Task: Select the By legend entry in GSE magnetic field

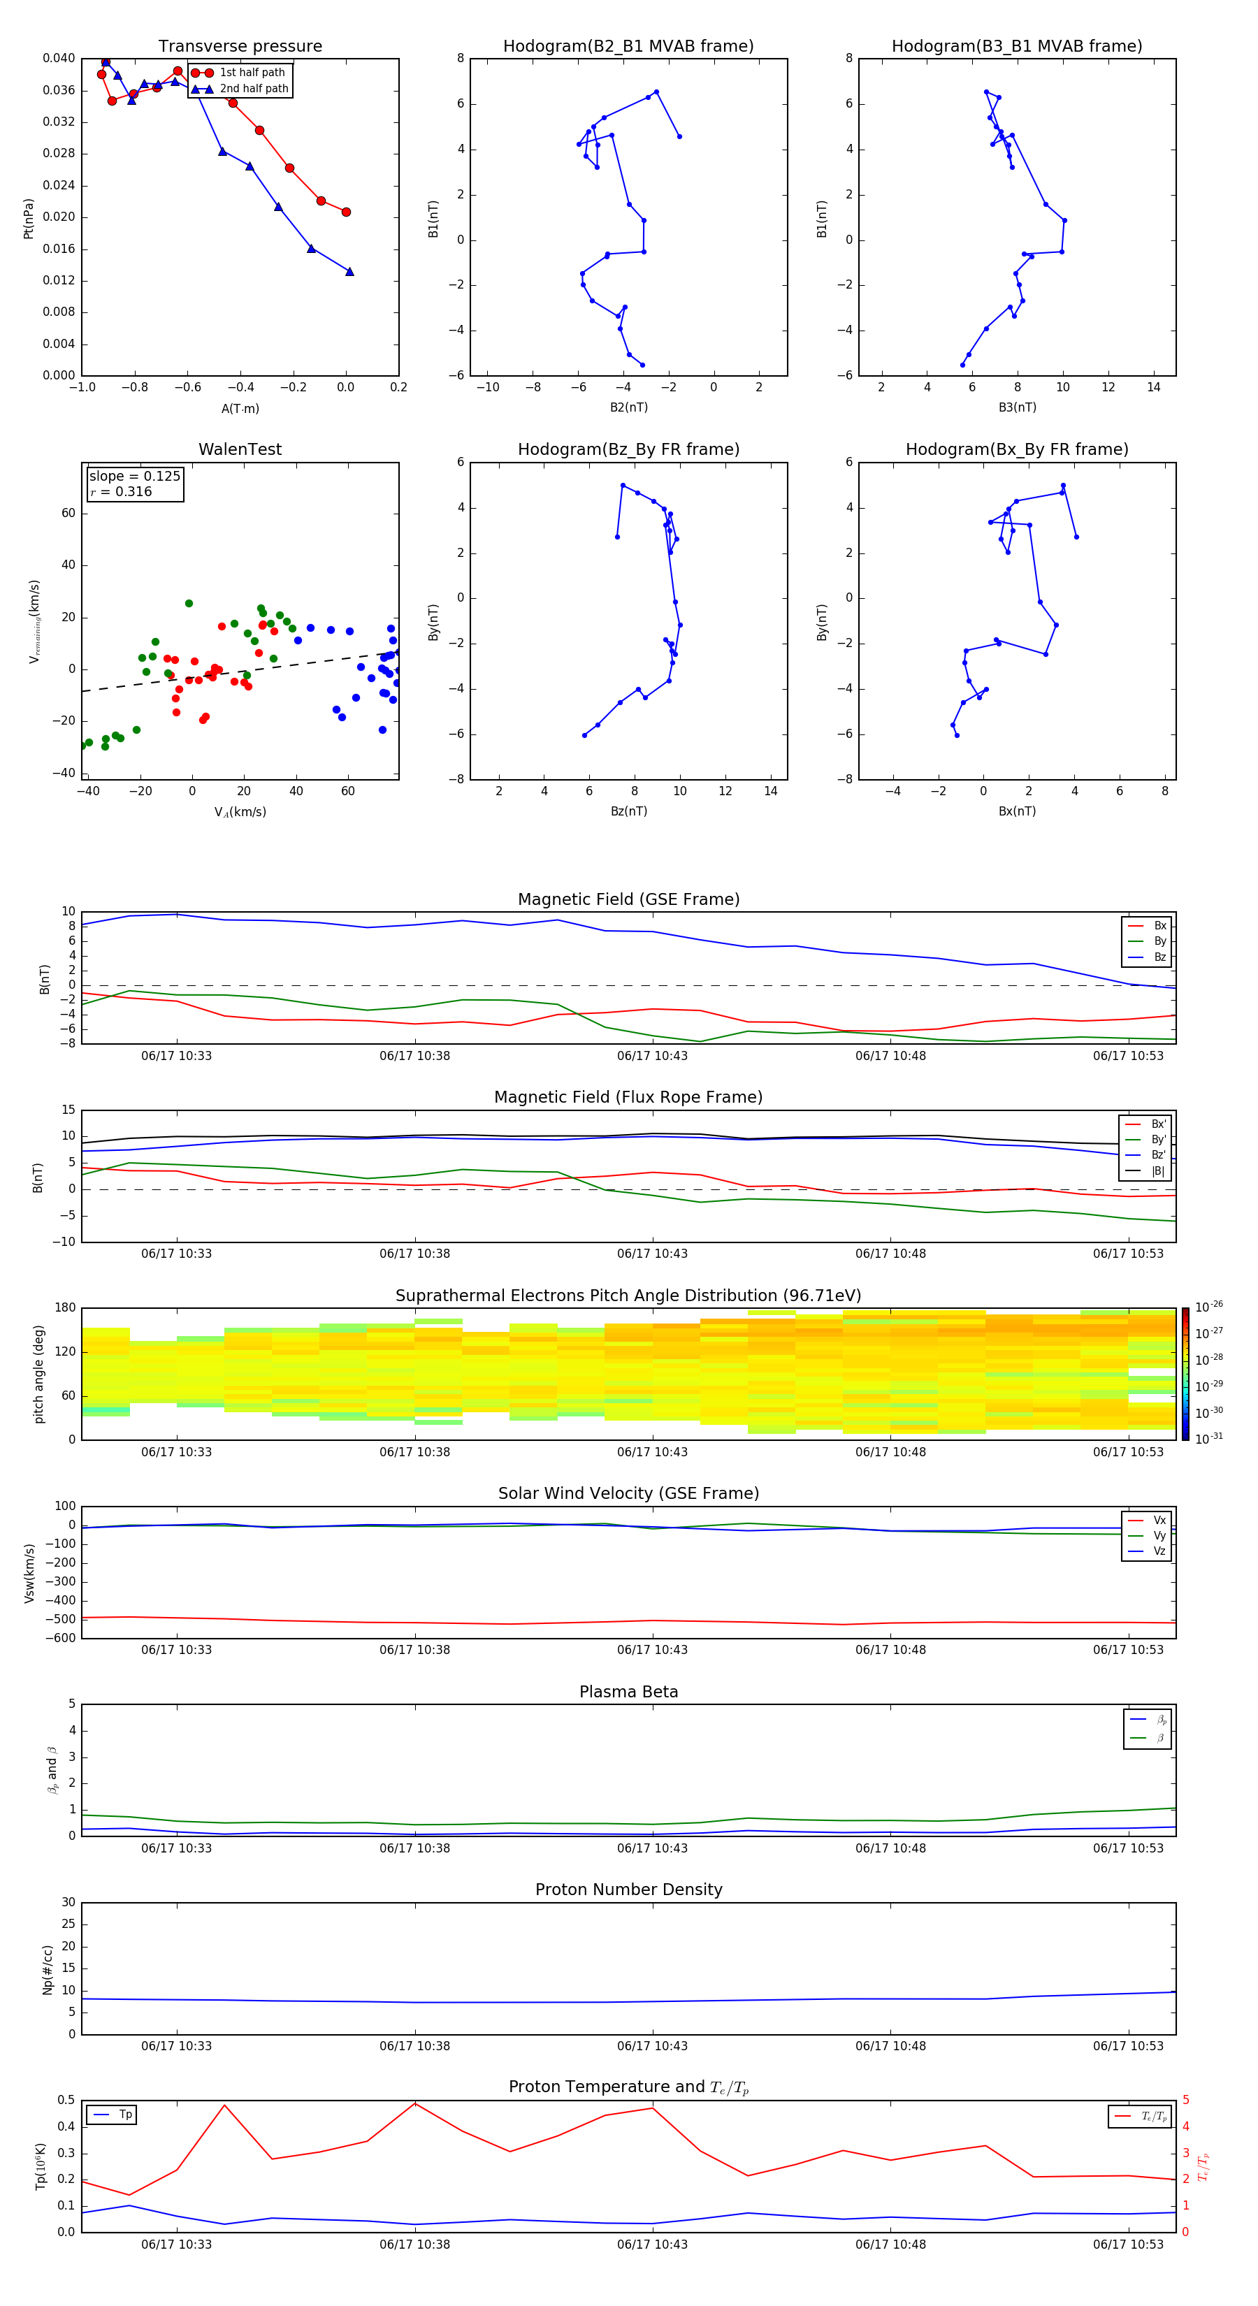Action: tap(1148, 941)
